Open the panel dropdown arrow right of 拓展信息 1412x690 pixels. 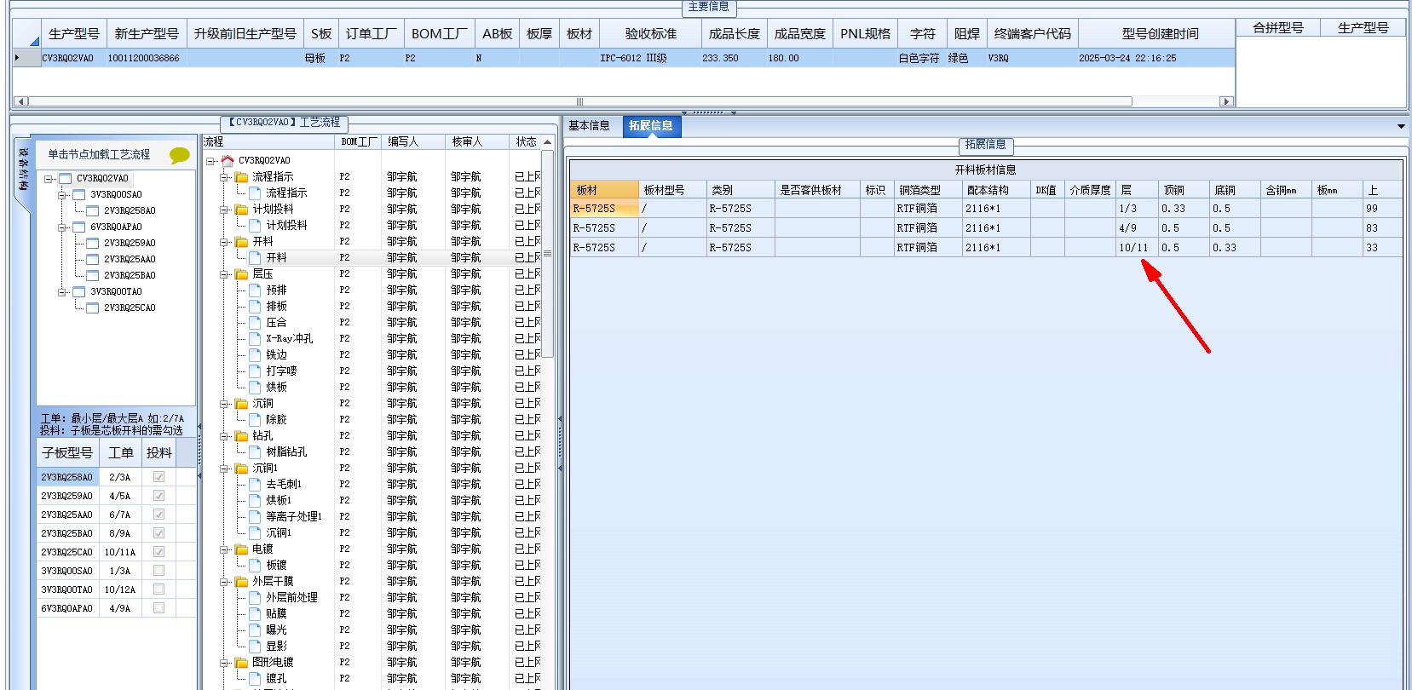pyautogui.click(x=1402, y=127)
